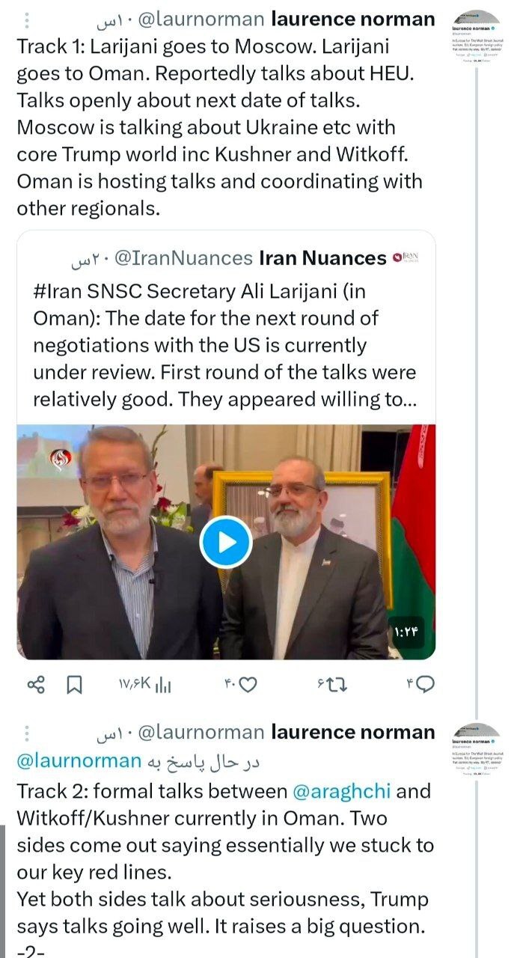Open the @IranNuances handle in the quoted tweet
Image resolution: width=520 pixels, height=958 pixels.
tap(183, 258)
